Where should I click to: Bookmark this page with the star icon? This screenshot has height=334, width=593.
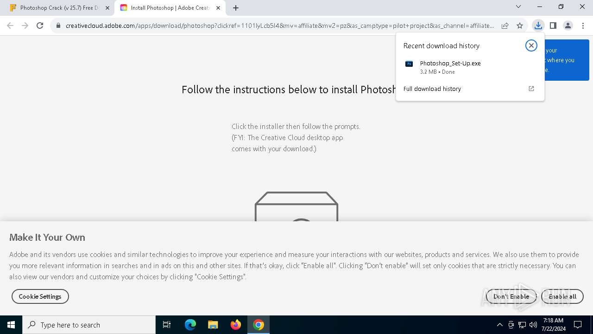pos(520,26)
